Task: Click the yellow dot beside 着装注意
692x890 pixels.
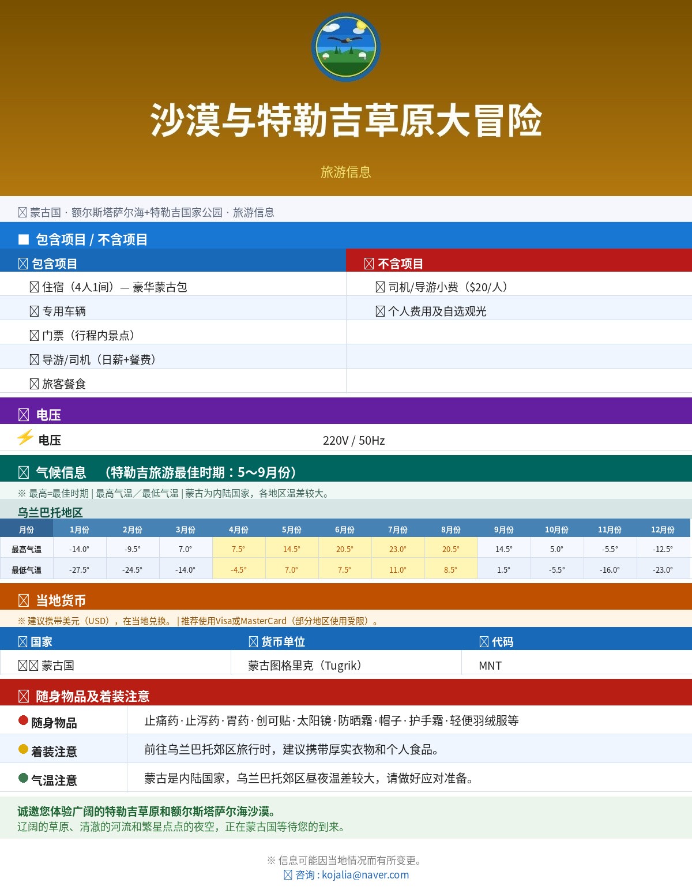Action: point(23,749)
